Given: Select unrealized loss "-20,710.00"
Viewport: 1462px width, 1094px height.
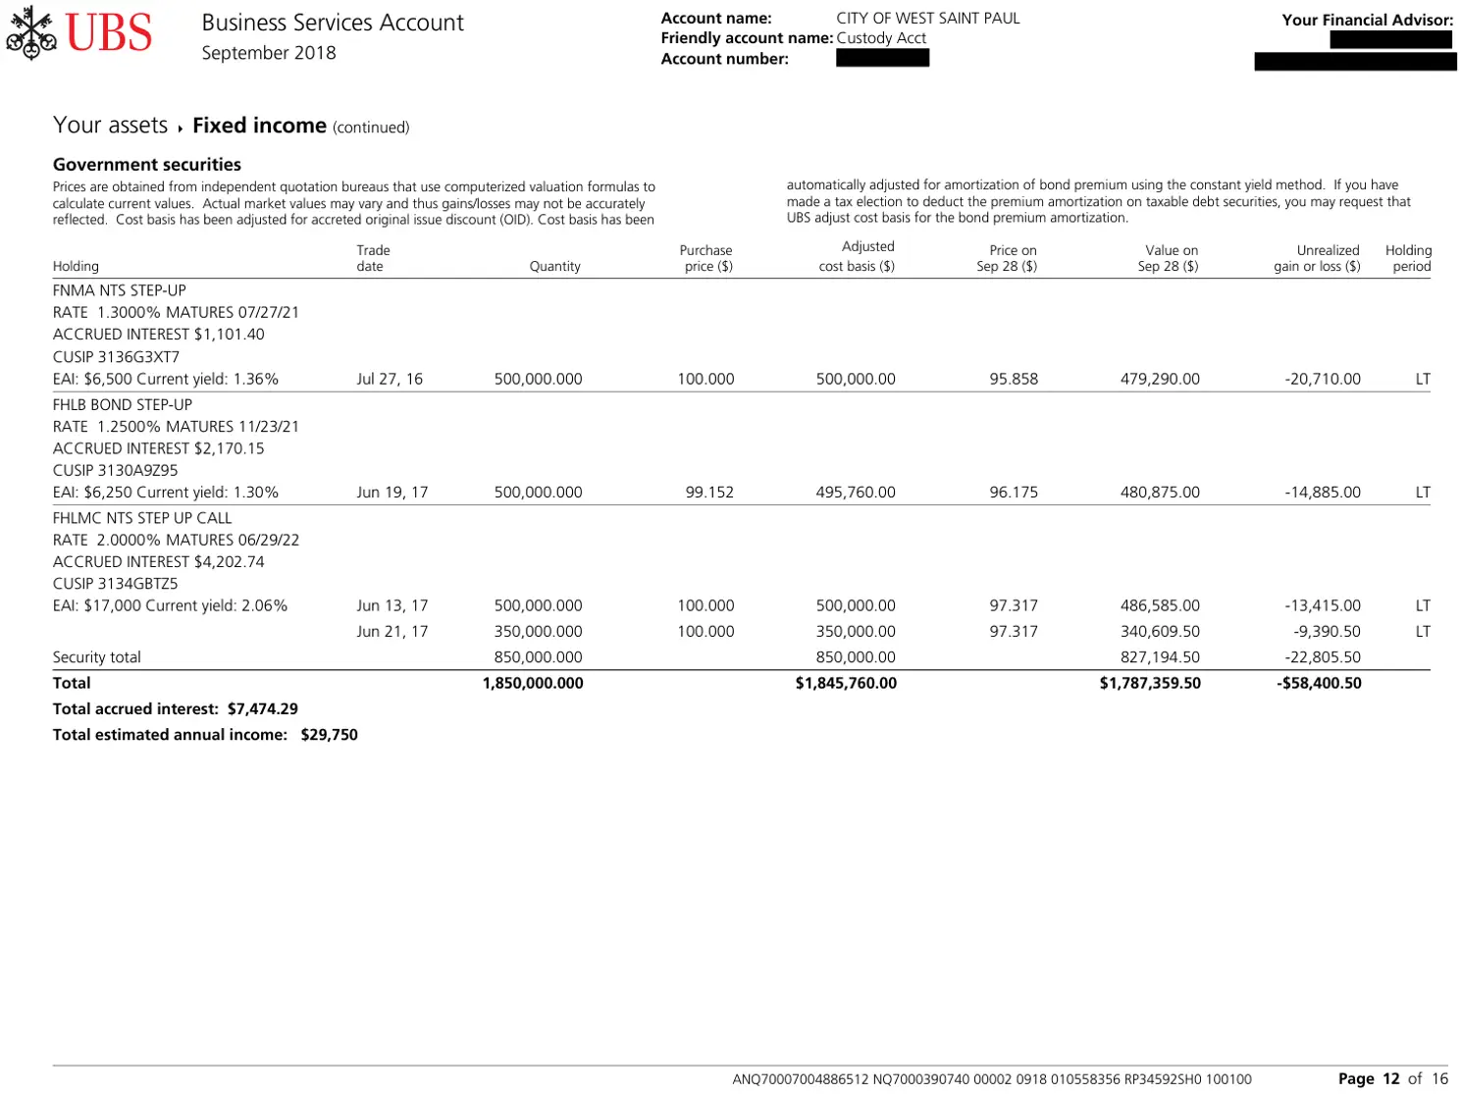Looking at the screenshot, I should click(1323, 379).
